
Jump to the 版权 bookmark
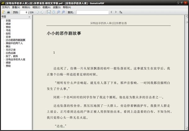[8, 33]
